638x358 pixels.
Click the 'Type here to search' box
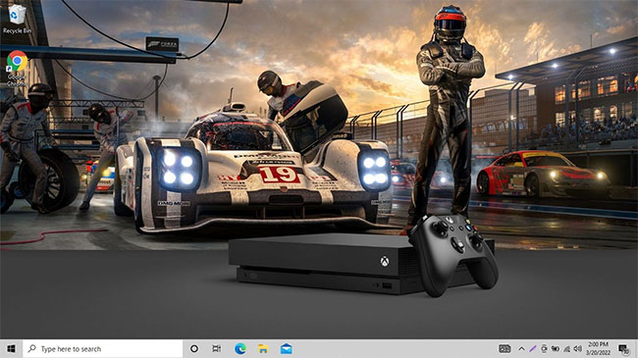[x=102, y=348]
